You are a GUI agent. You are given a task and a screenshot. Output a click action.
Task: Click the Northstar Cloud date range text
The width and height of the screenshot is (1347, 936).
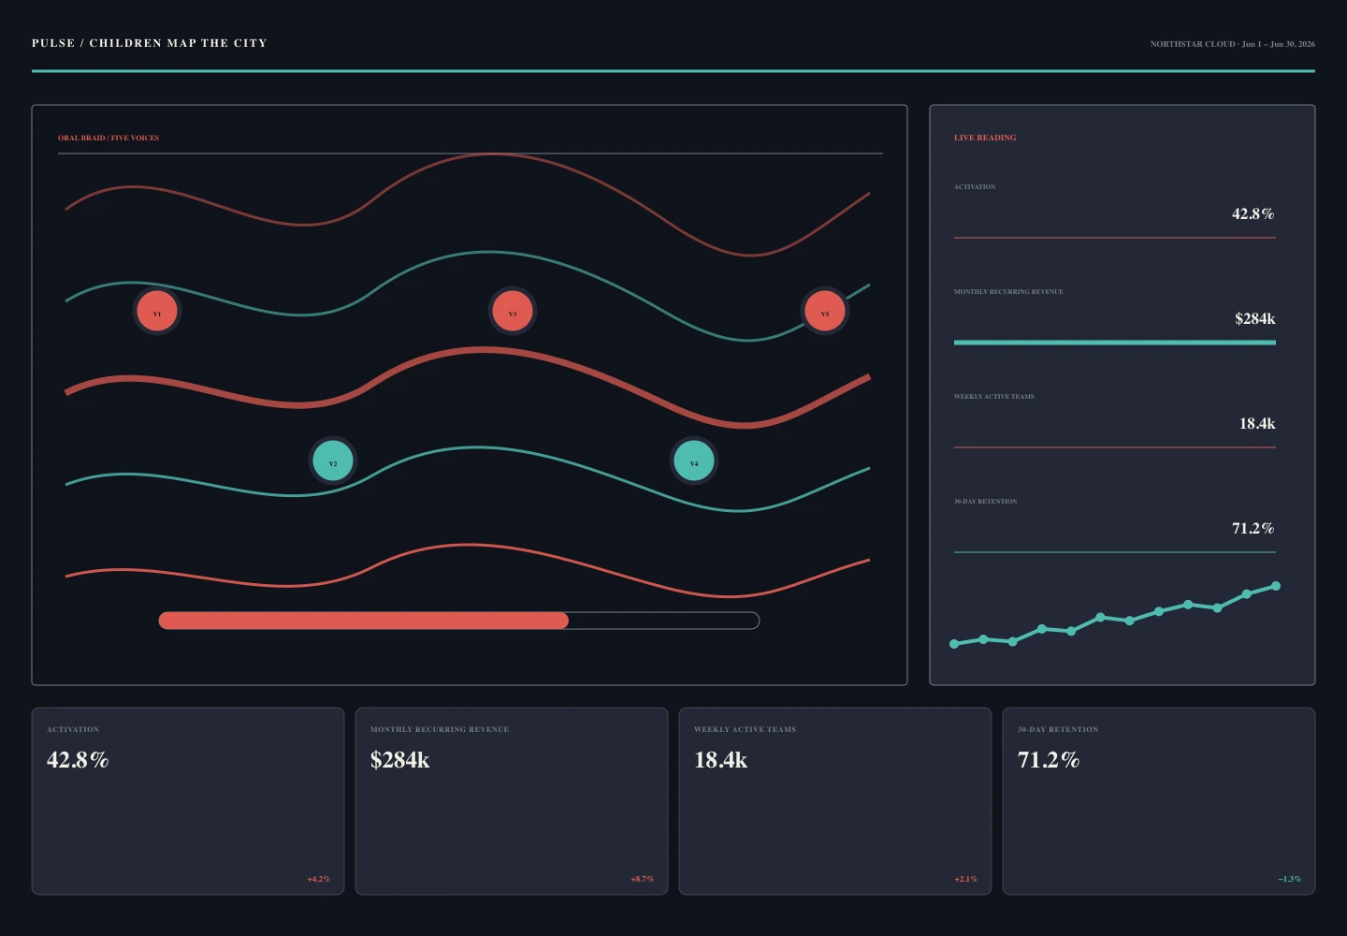[1233, 44]
